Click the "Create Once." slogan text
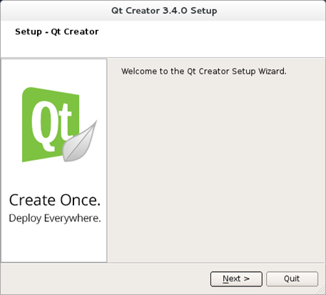The height and width of the screenshot is (295, 326). pos(55,200)
